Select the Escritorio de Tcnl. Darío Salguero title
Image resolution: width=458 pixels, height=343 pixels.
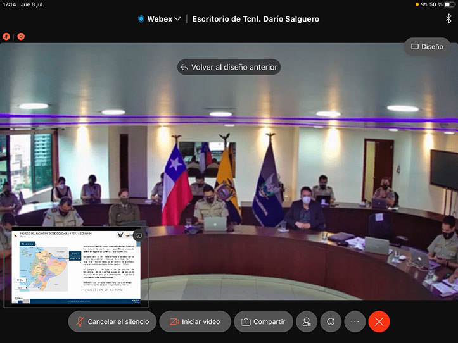[x=255, y=19]
